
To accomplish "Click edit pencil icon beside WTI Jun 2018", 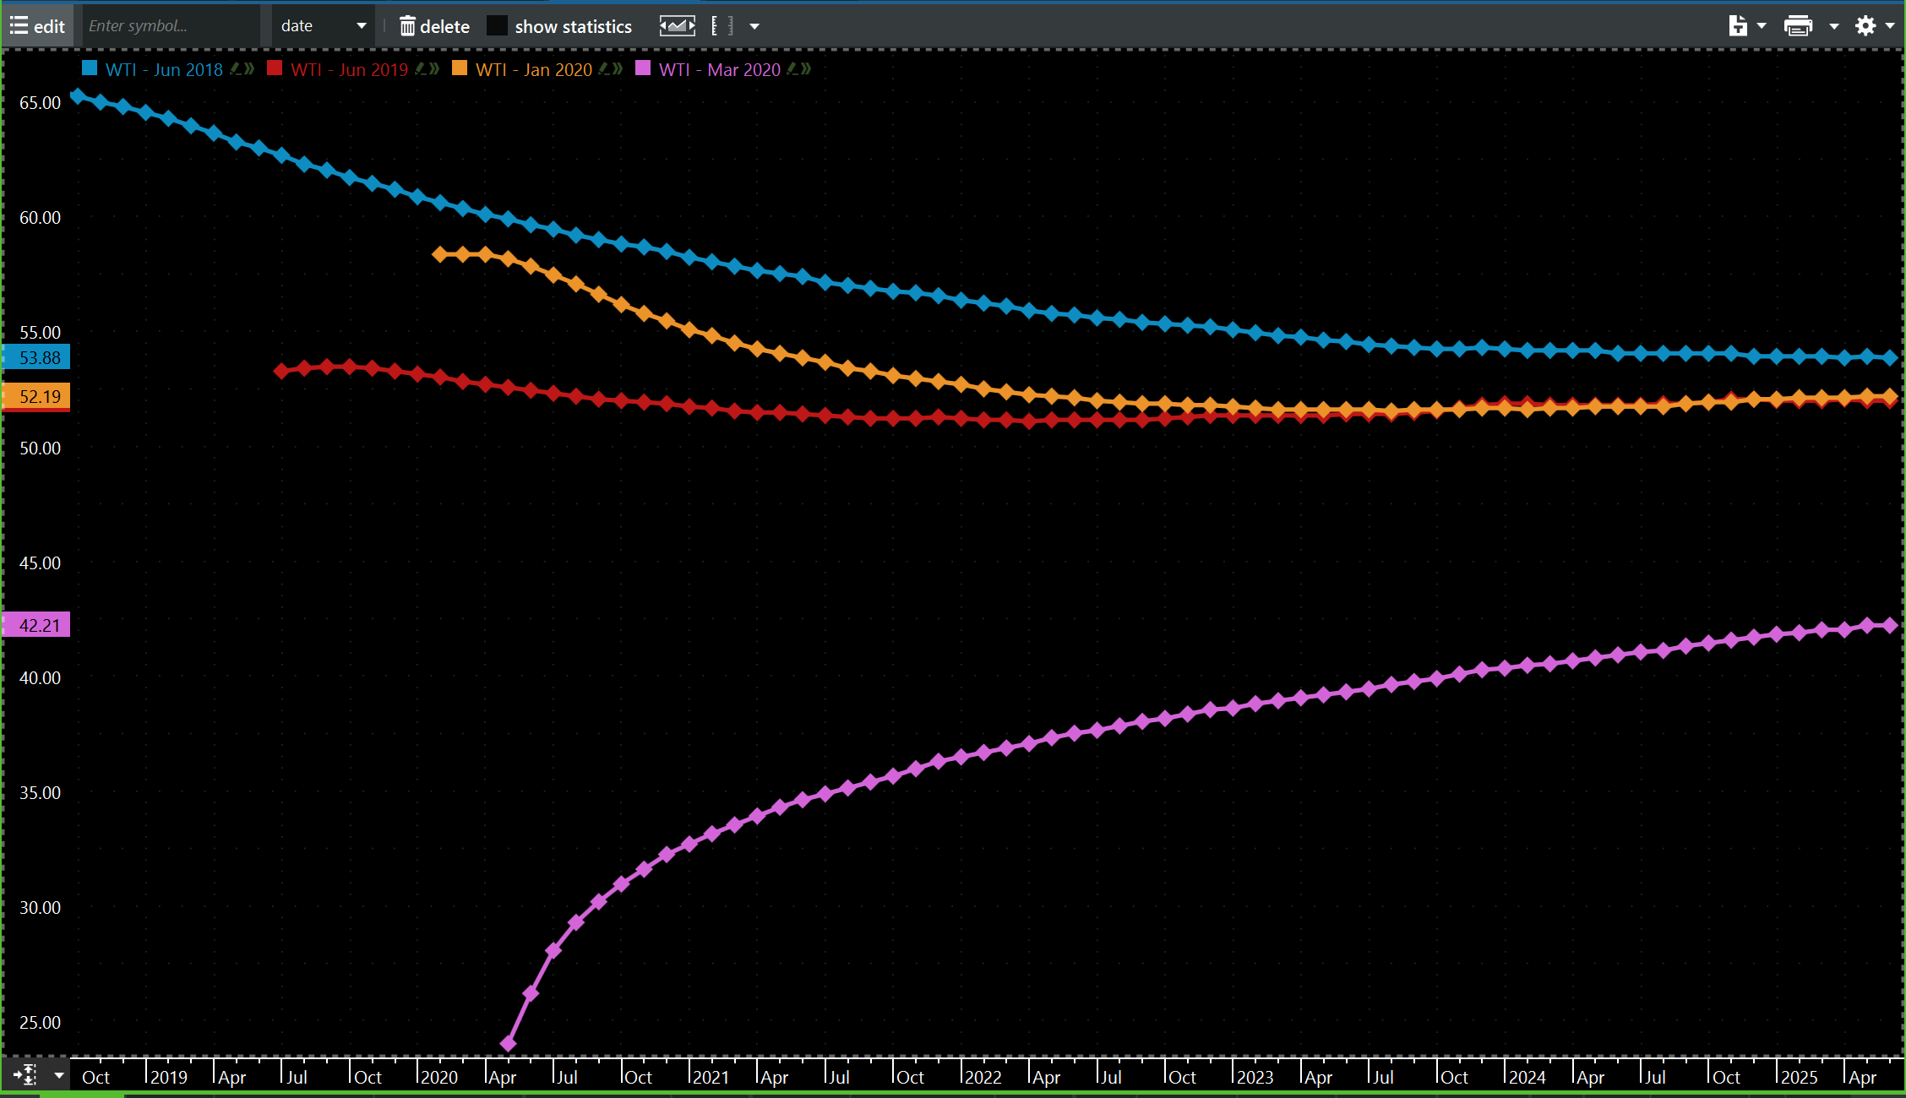I will (x=237, y=68).
